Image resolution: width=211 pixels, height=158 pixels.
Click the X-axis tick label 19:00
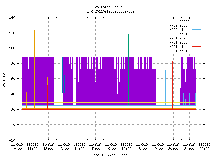(158, 149)
